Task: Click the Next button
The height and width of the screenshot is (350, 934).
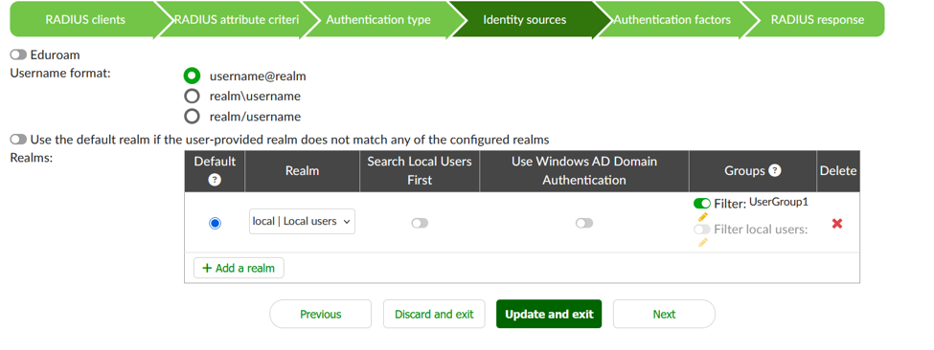Action: tap(664, 314)
